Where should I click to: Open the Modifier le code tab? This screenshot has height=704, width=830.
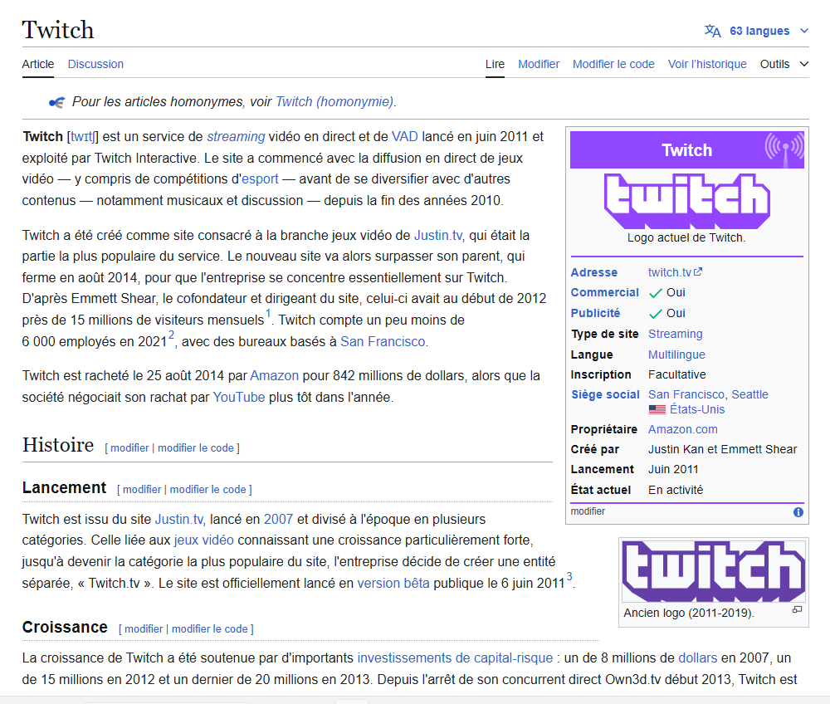[613, 64]
